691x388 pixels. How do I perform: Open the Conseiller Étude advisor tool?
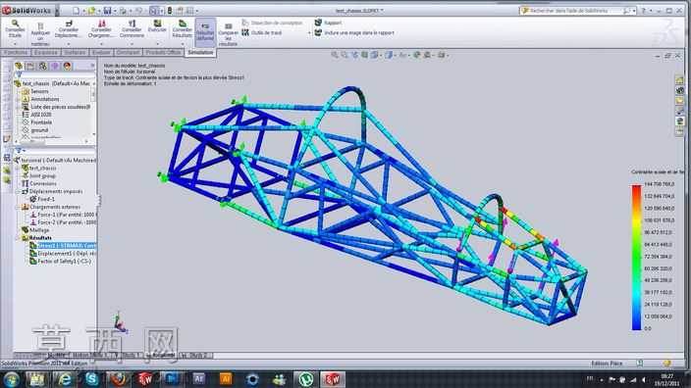coord(15,28)
